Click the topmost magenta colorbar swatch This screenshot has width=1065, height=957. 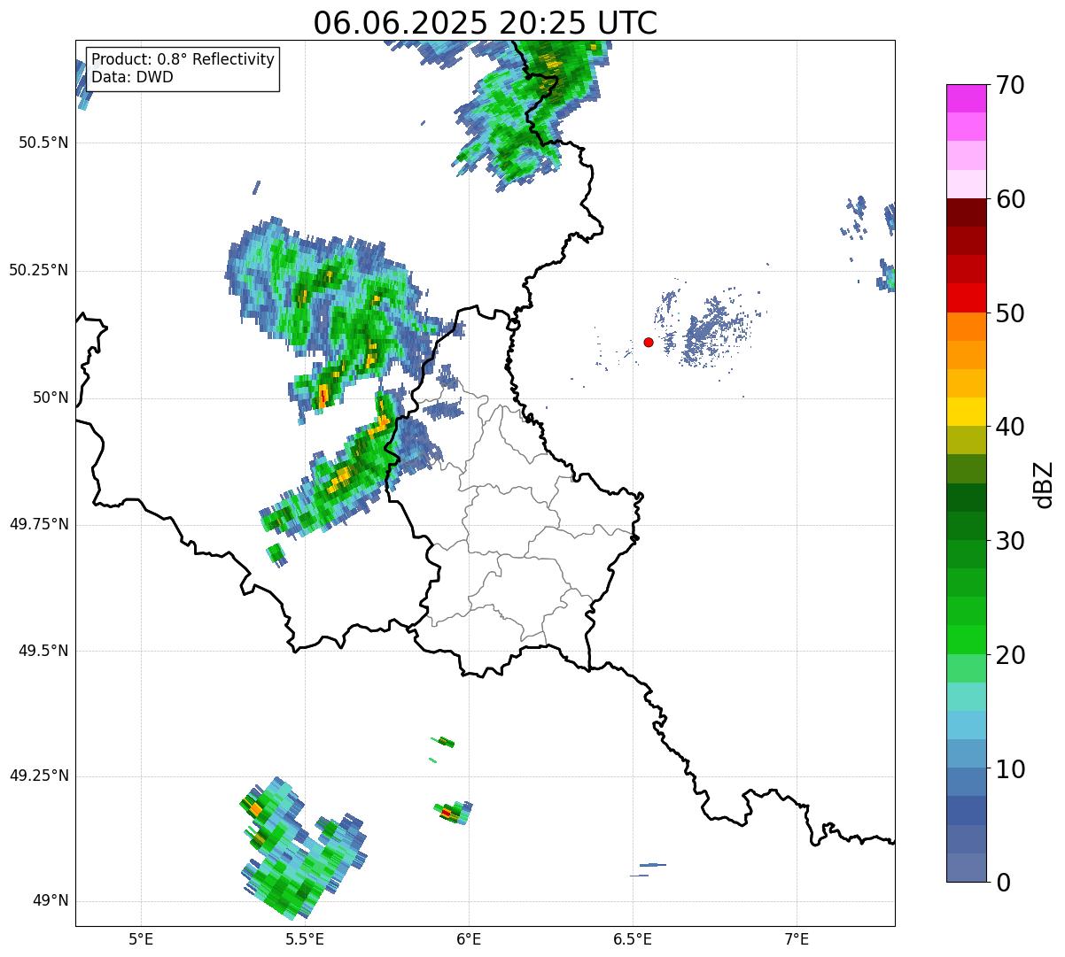click(x=967, y=98)
